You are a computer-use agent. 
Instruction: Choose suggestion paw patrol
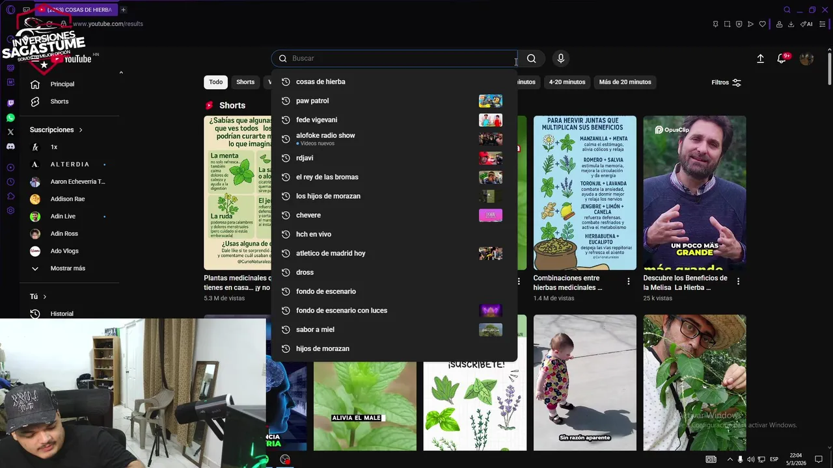(x=394, y=101)
